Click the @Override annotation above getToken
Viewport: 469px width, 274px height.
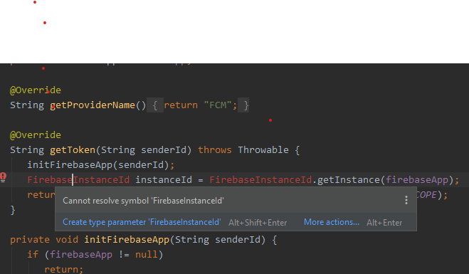tap(36, 135)
